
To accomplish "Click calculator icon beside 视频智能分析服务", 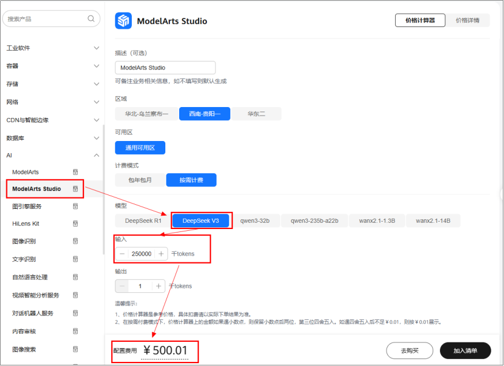I will pyautogui.click(x=75, y=295).
